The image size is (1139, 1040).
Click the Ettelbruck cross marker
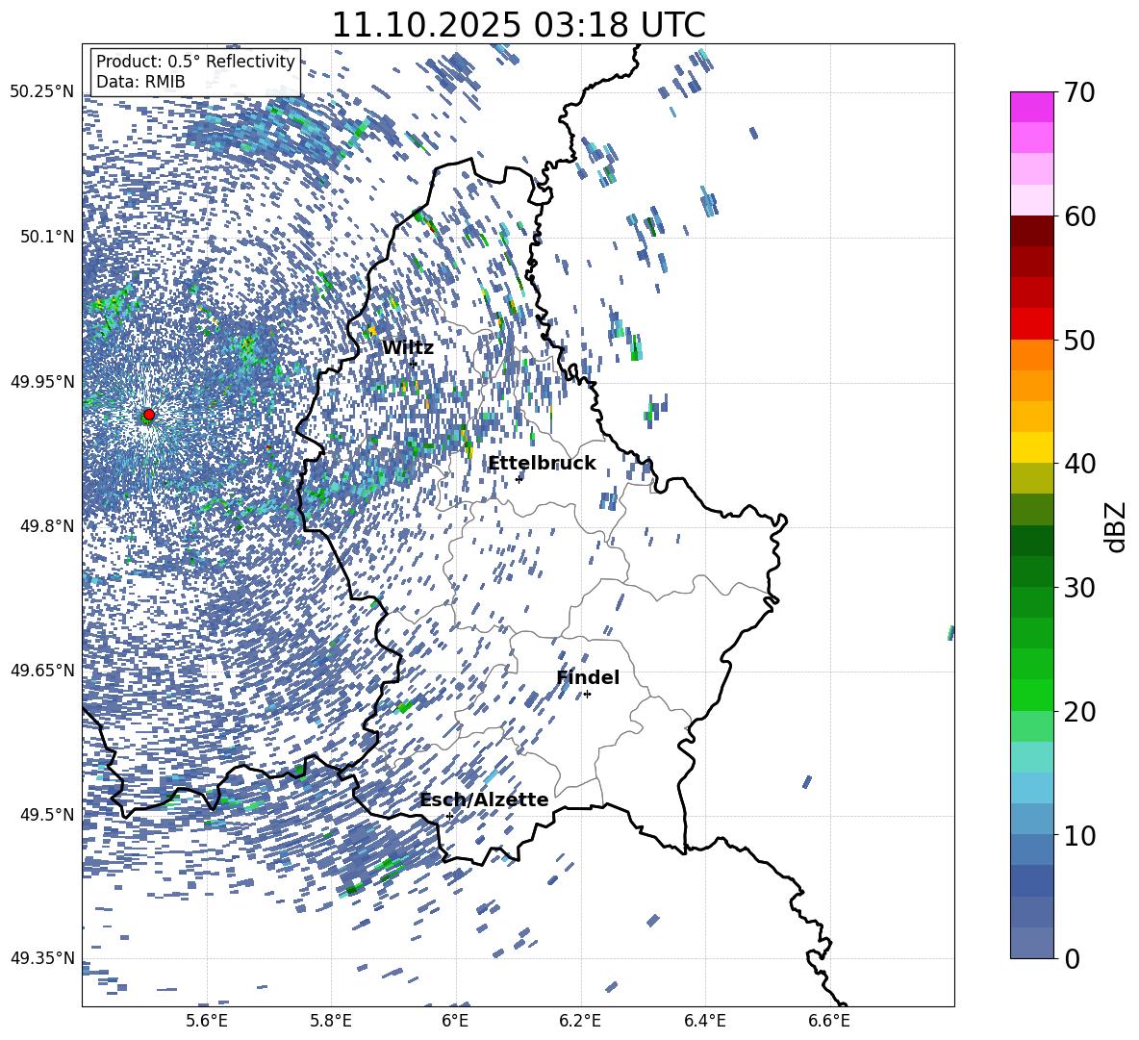point(519,479)
